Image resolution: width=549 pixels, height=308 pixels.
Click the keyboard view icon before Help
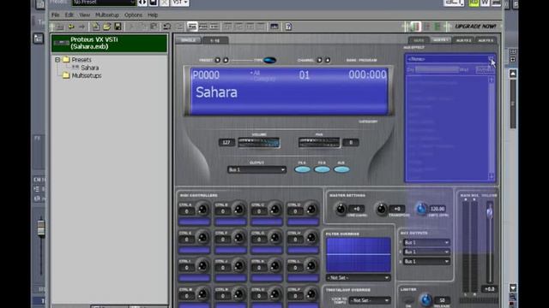coord(274,27)
